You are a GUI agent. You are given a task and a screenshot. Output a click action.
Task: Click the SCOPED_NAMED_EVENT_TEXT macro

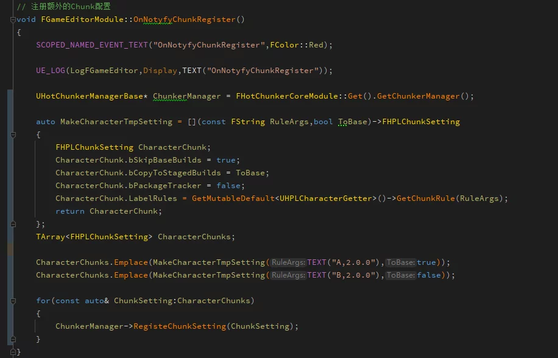click(92, 45)
